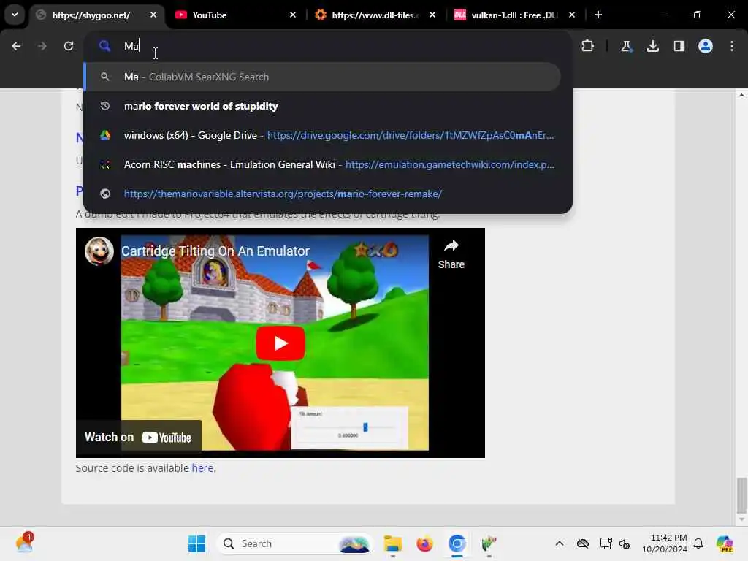This screenshot has height=561, width=748.
Task: Click the scrollbar up arrow
Action: click(x=741, y=96)
